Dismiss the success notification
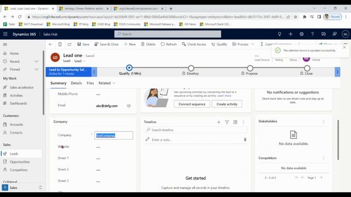Image resolution: width=351 pixels, height=197 pixels. [344, 48]
